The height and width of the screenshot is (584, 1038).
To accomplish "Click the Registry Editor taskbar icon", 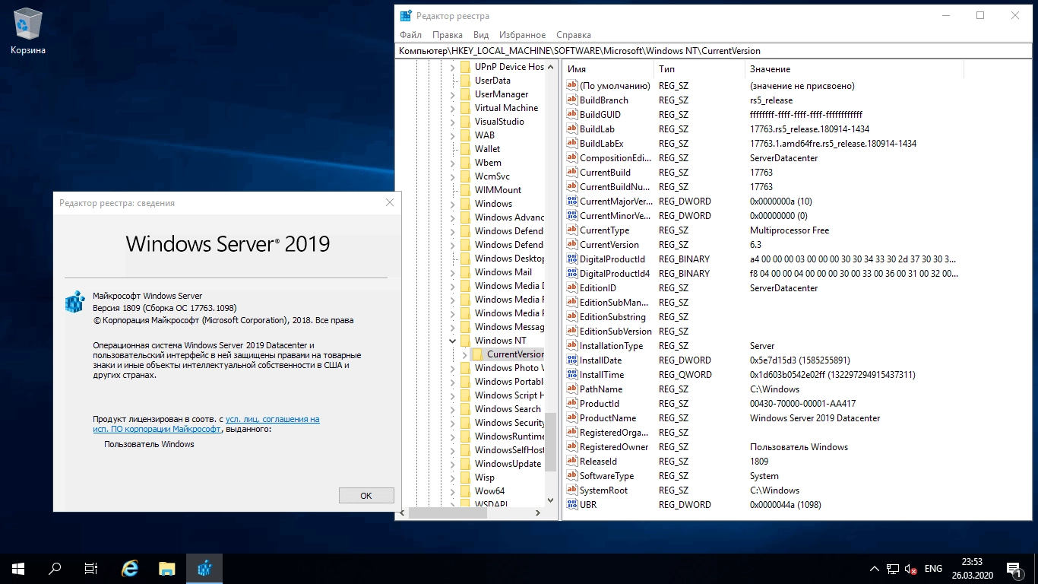I will [204, 569].
